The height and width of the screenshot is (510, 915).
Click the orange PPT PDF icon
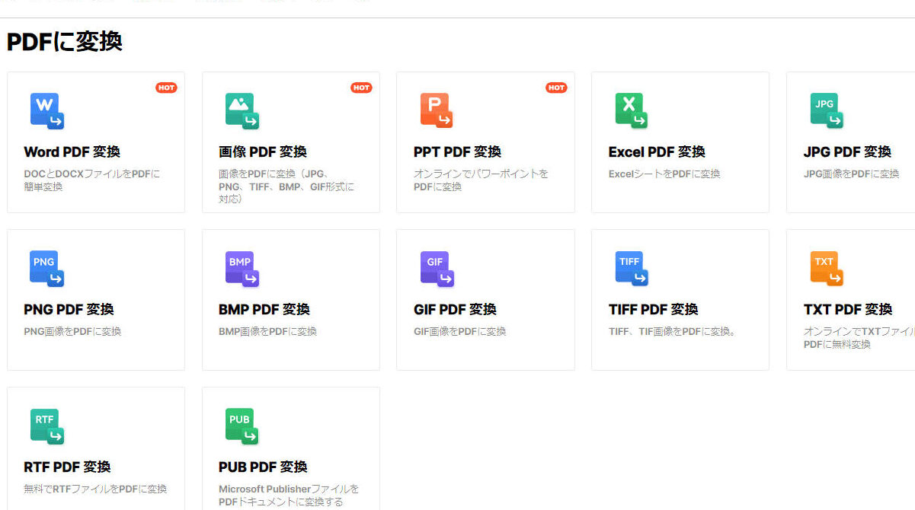tap(437, 111)
